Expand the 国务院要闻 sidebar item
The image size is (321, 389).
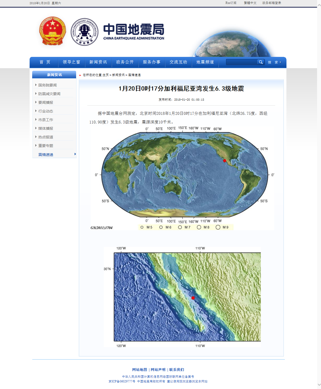[47, 85]
